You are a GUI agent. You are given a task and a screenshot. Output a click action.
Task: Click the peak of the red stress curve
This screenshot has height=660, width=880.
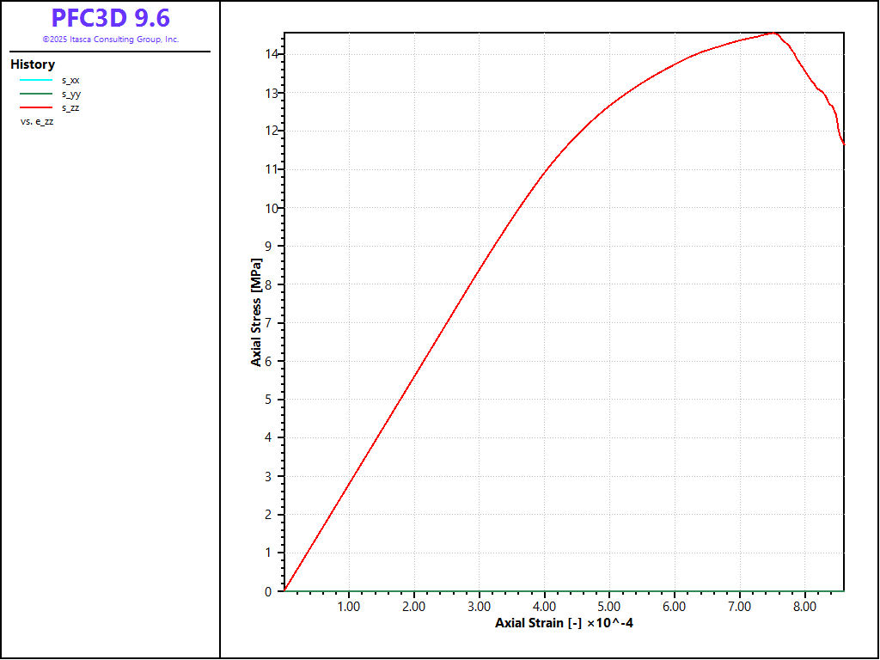[774, 33]
